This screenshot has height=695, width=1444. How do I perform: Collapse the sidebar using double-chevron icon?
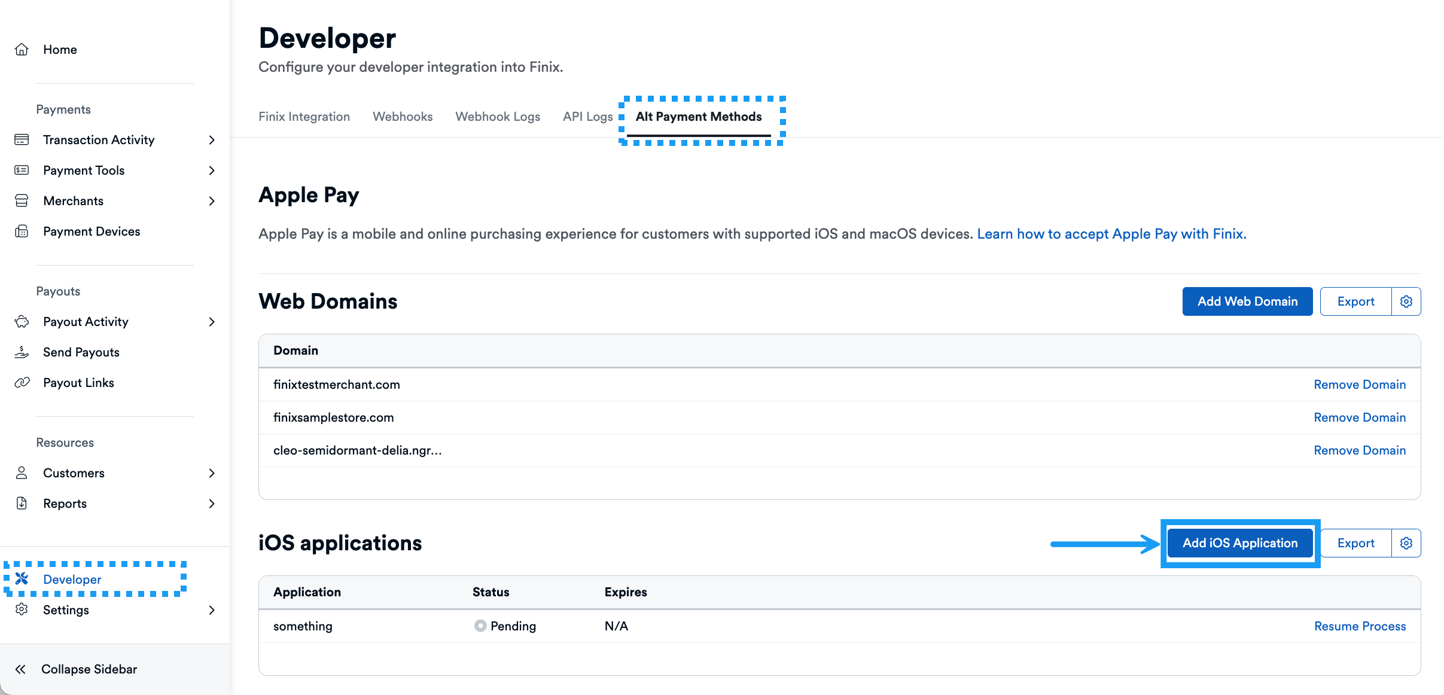pyautogui.click(x=20, y=669)
